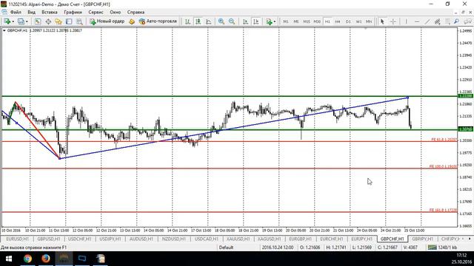Viewport: 474px width, 266px height.
Task: Open the MetaEditor yellow diamond icon
Action: (132, 21)
